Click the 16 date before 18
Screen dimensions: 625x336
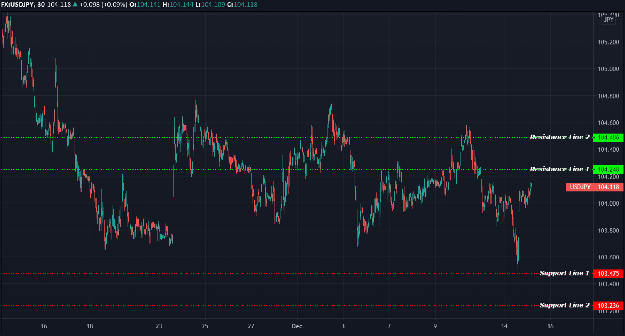[x=44, y=326]
